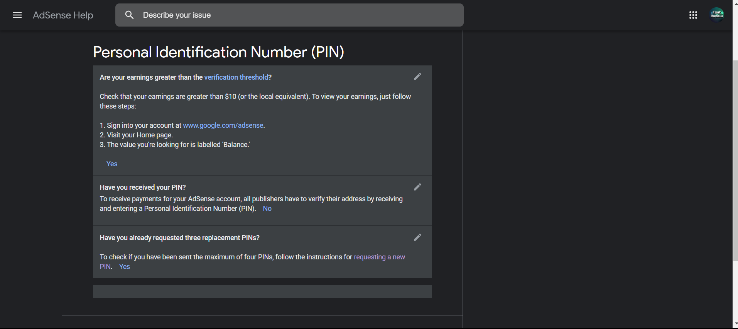Screen dimensions: 738x329
Task: Open the Google apps grid
Action: click(x=693, y=15)
